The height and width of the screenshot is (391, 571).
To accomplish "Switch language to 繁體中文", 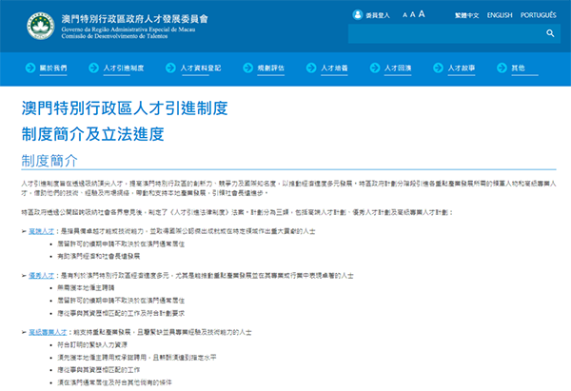I will (x=467, y=15).
